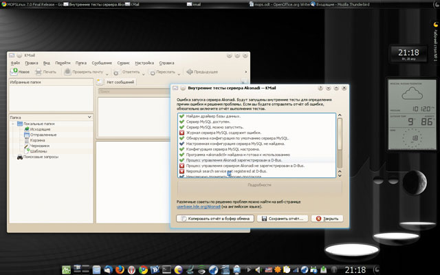
Task: Click the new tab icon beside Нет сообщений
Action: click(x=99, y=82)
